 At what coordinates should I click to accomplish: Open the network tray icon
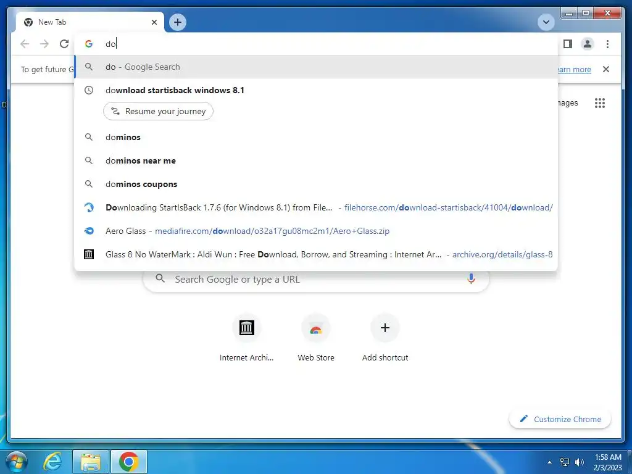point(565,462)
